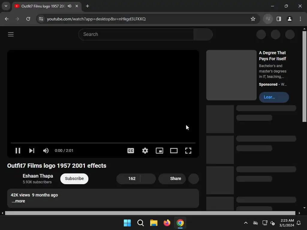This screenshot has height=230, width=307.
Task: Expand description with ...more
Action: [18, 201]
